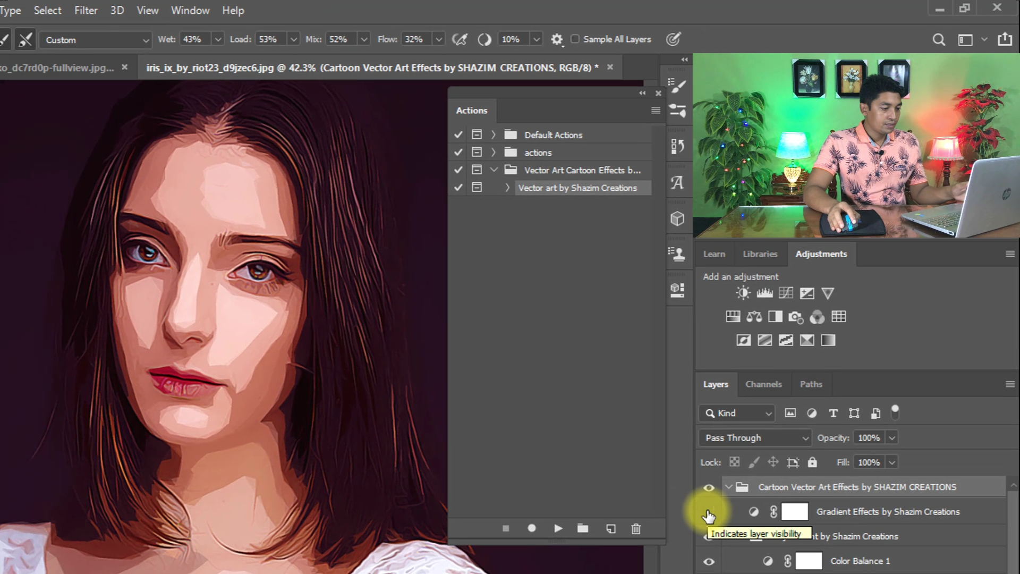The image size is (1020, 574).
Task: Add a Gradient Map adjustment
Action: pos(828,340)
